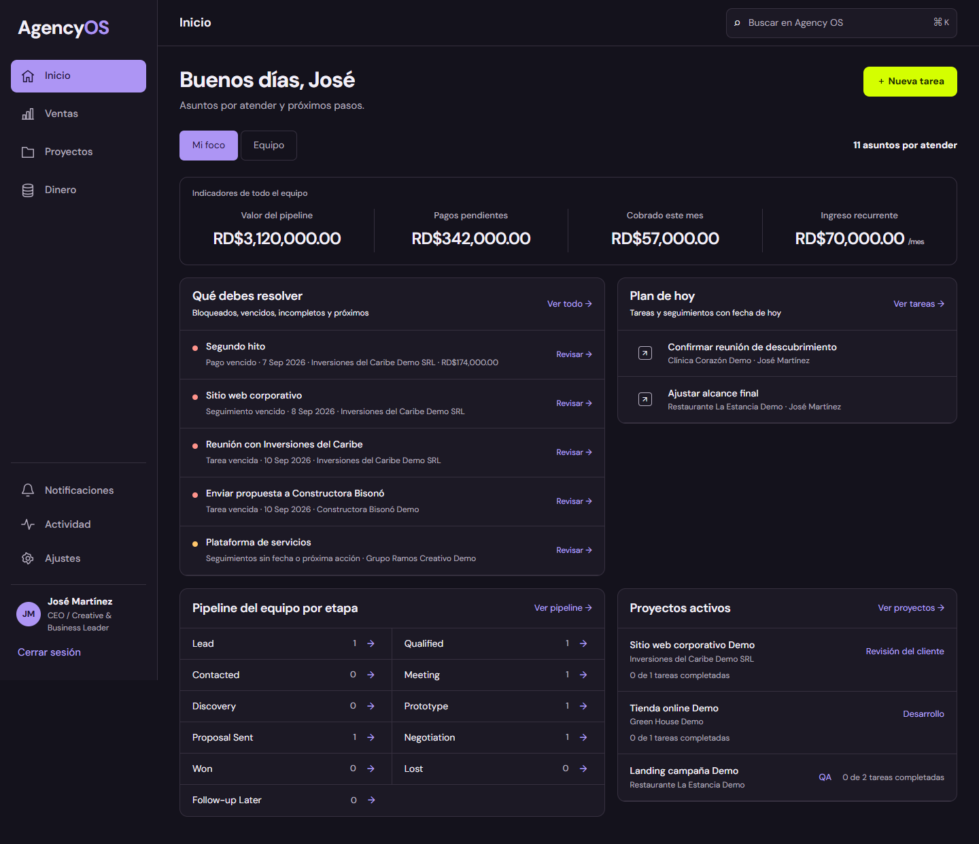Click the JM user avatar

tap(29, 614)
